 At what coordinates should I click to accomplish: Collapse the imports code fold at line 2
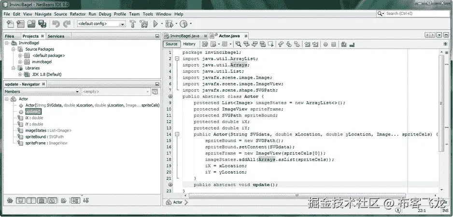pos(177,58)
